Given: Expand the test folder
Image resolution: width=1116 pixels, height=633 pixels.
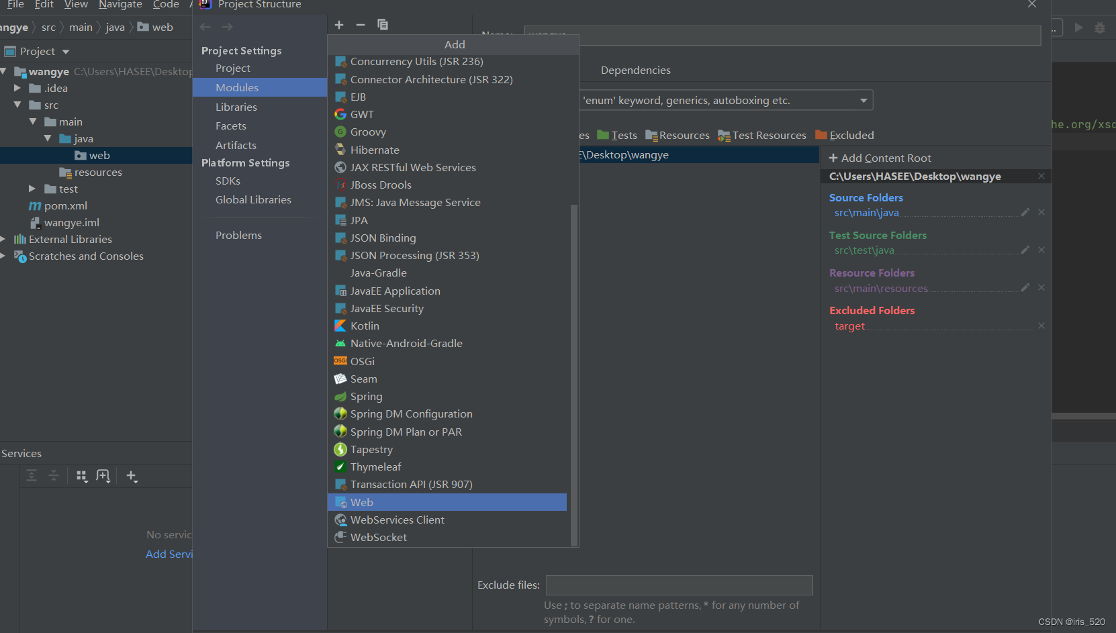Looking at the screenshot, I should 32,189.
